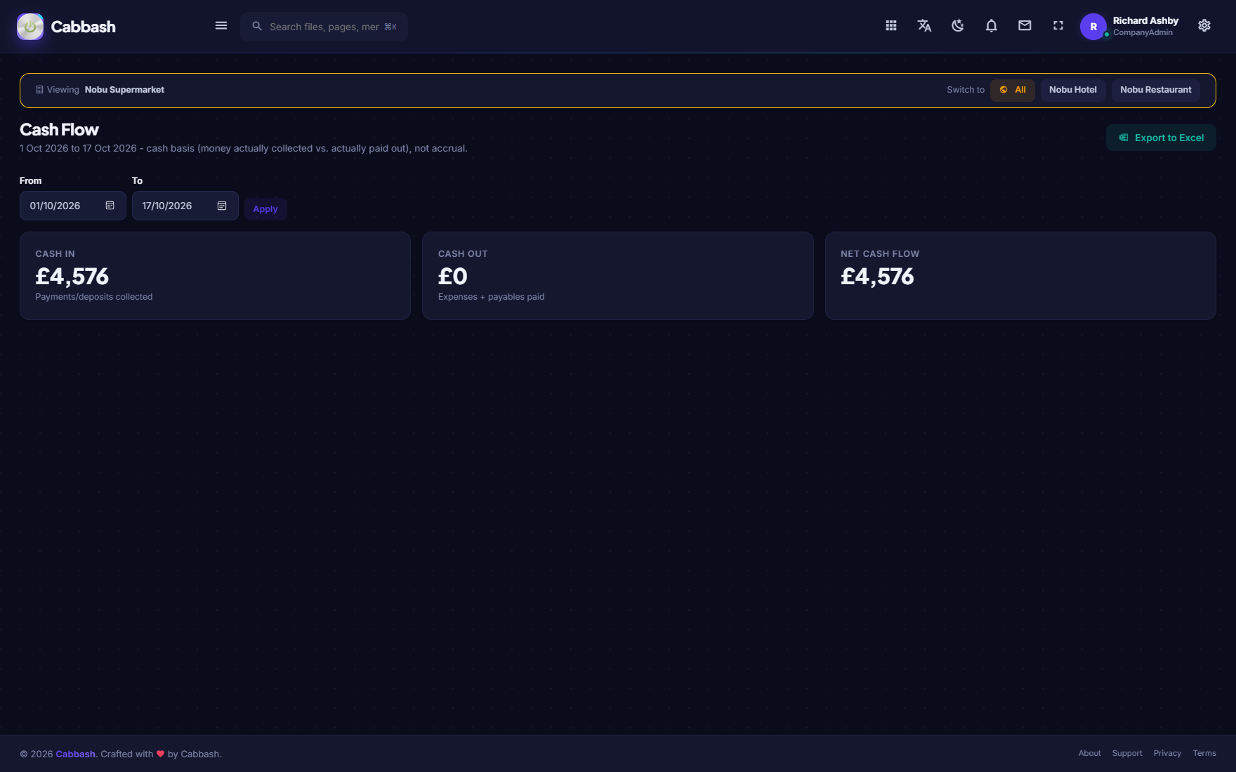
Task: Toggle dark mode moon icon
Action: click(x=958, y=26)
